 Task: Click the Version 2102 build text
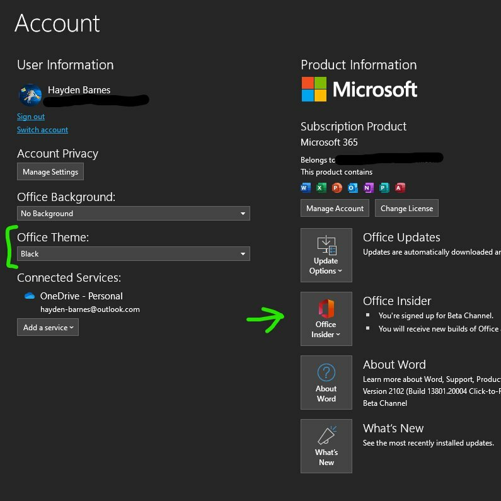(432, 391)
